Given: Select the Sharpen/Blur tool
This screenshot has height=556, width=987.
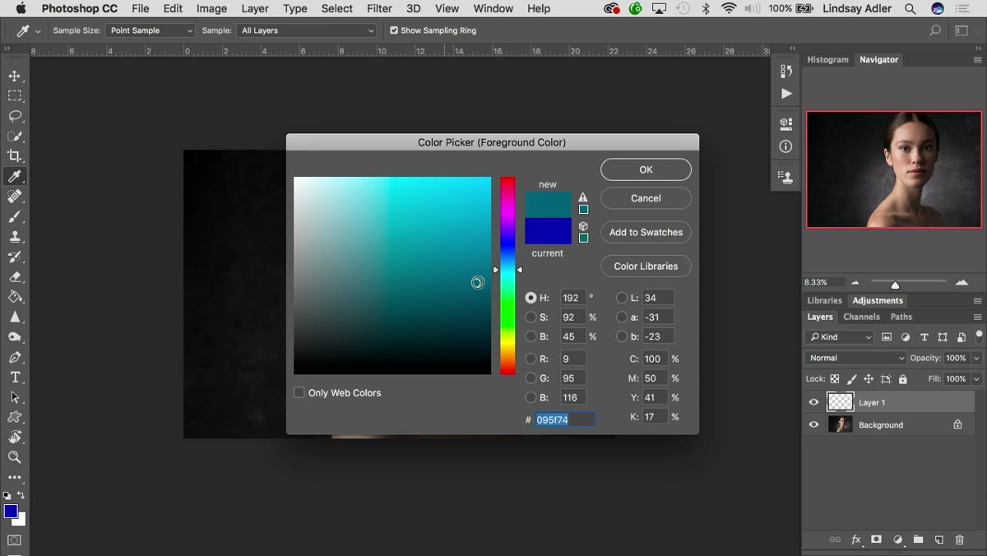Looking at the screenshot, I should (15, 317).
